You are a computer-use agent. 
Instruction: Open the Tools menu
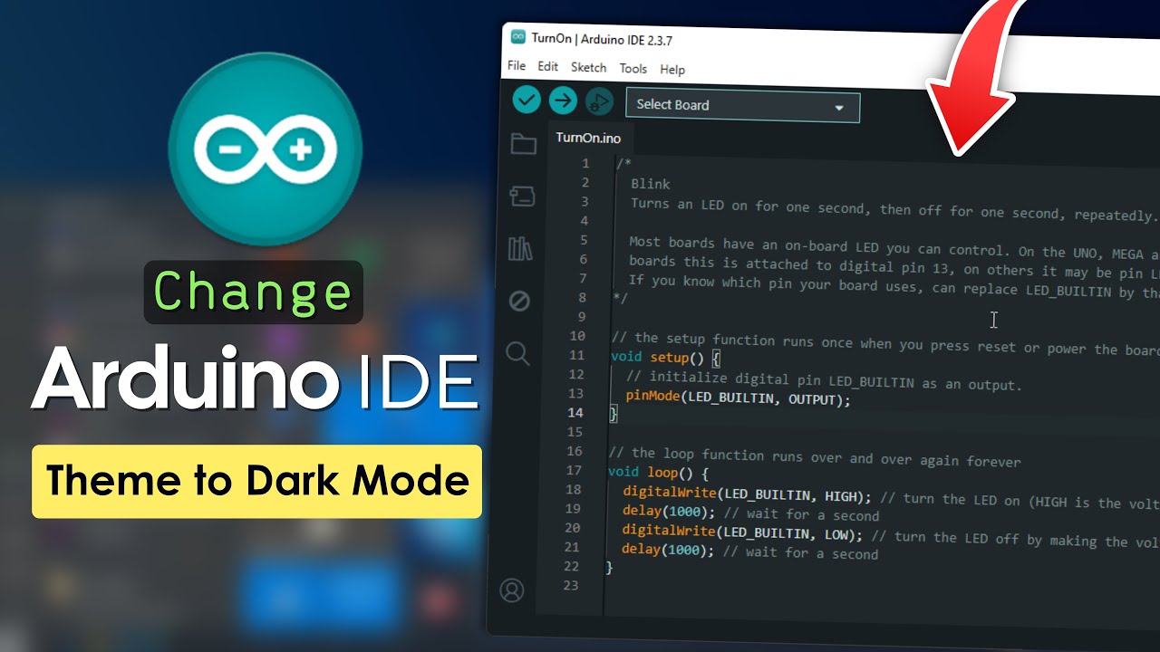pyautogui.click(x=633, y=69)
